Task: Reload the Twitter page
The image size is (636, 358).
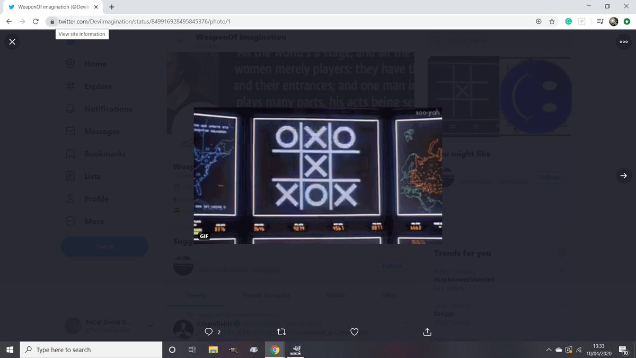Action: tap(36, 22)
